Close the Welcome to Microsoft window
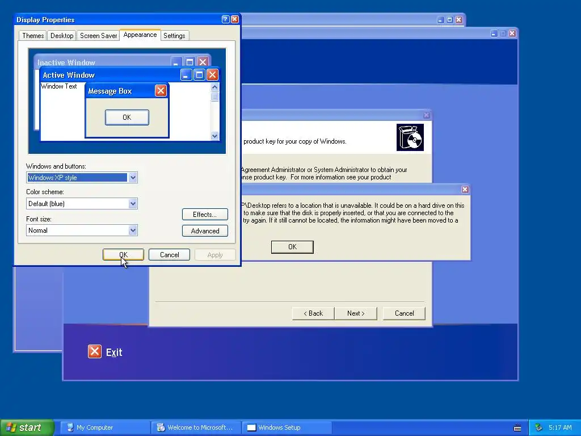The image size is (581, 436). (x=512, y=33)
